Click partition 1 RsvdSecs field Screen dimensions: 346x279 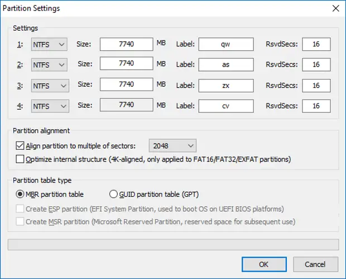(316, 44)
